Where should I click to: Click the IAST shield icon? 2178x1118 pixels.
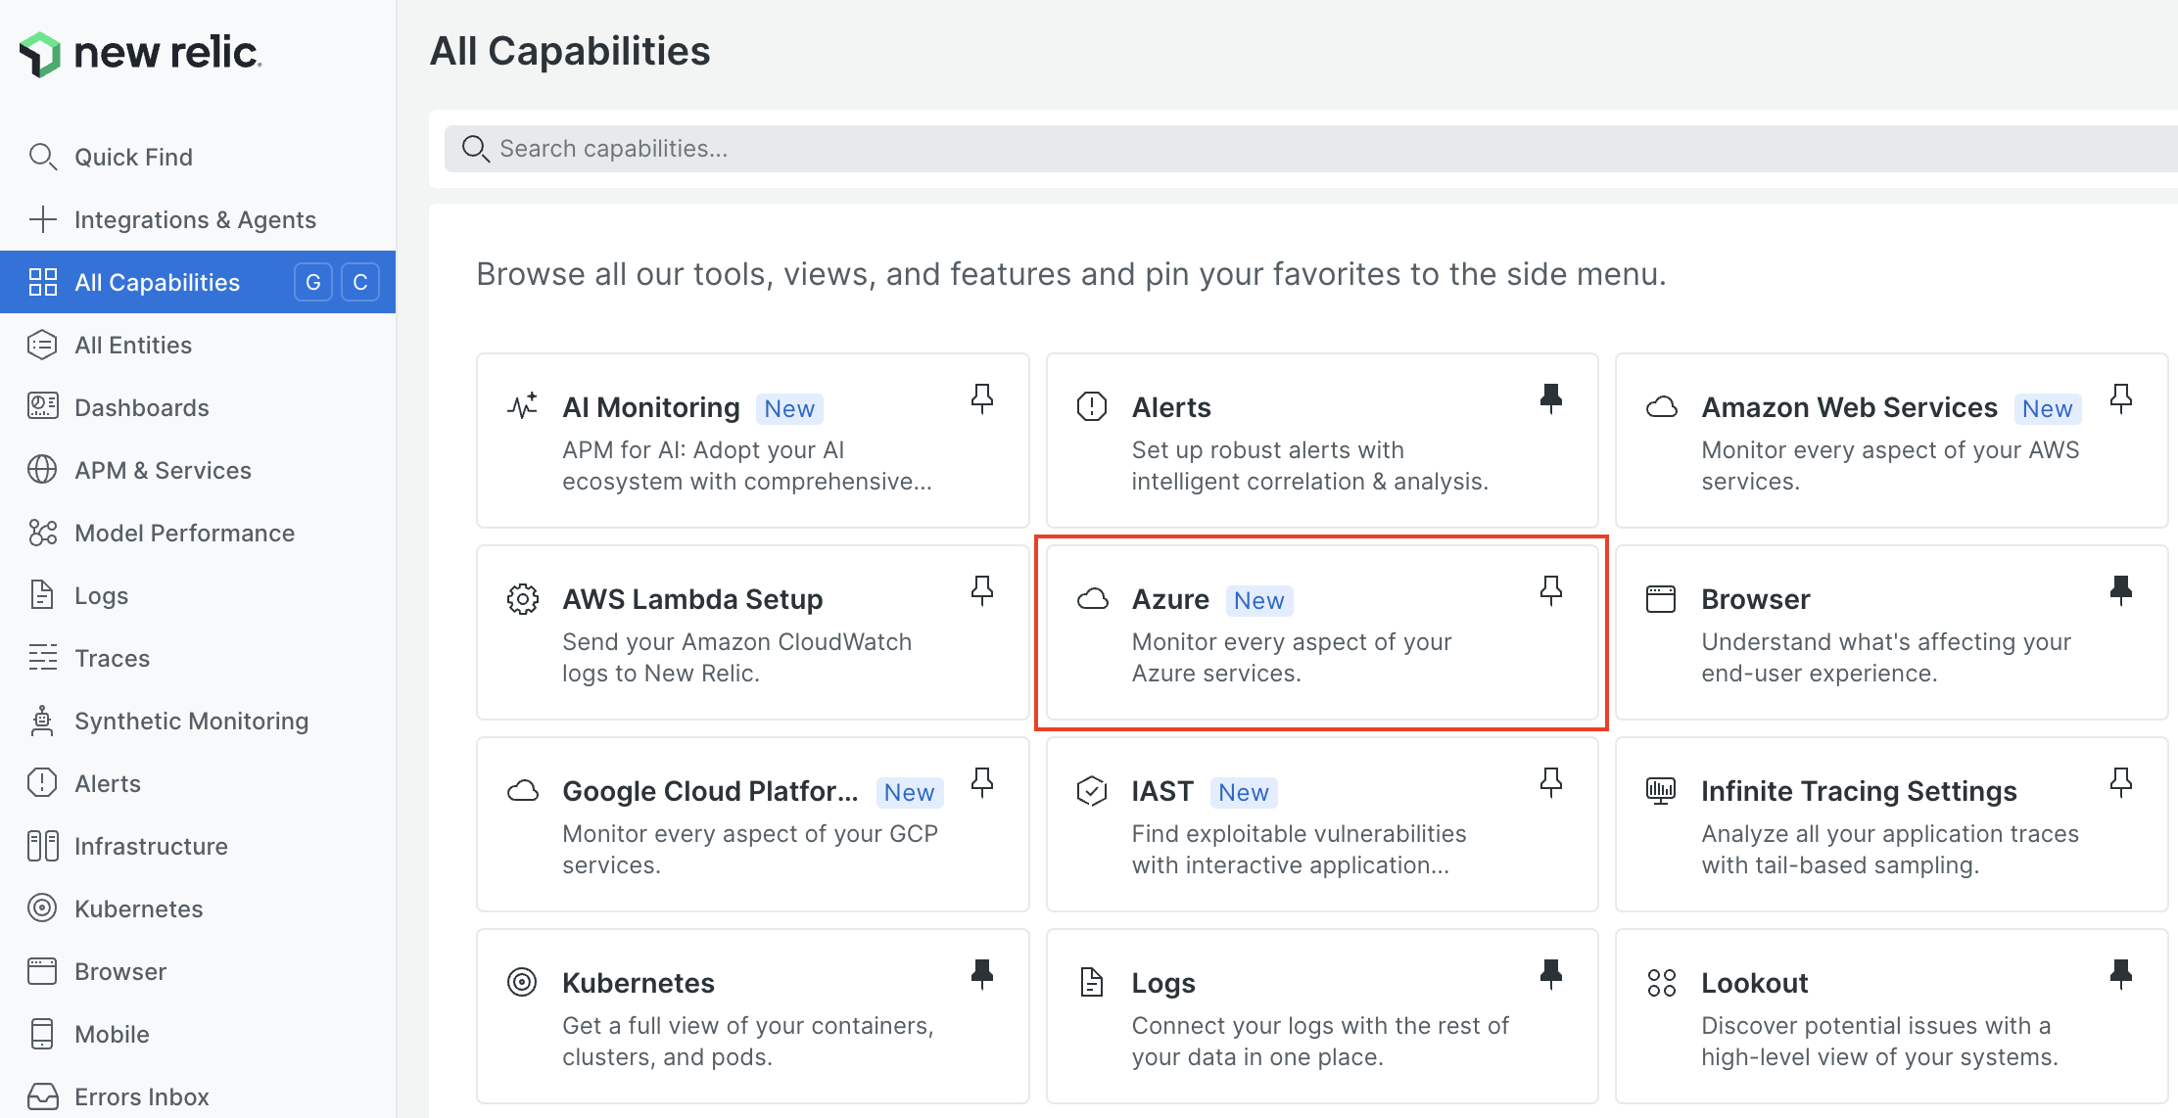click(x=1092, y=790)
